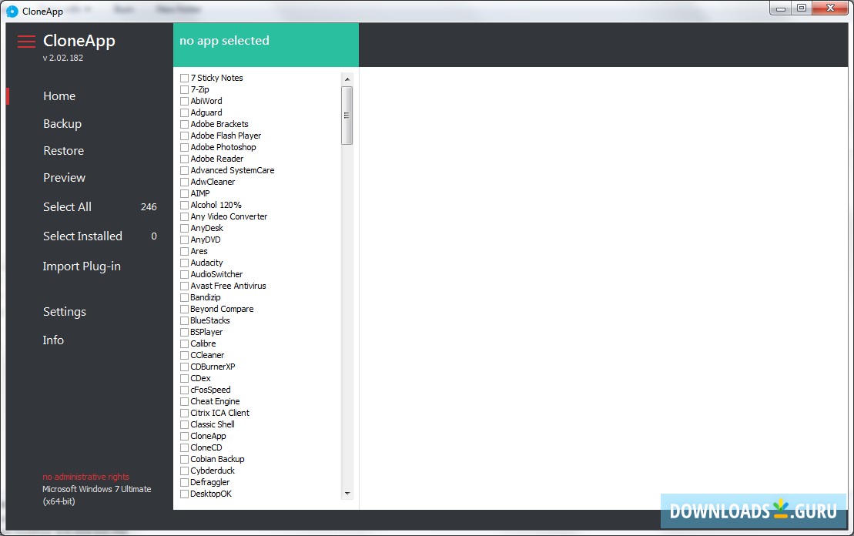The height and width of the screenshot is (536, 854).
Task: Tick the Adobe Flash Player checkbox
Action: [x=184, y=136]
